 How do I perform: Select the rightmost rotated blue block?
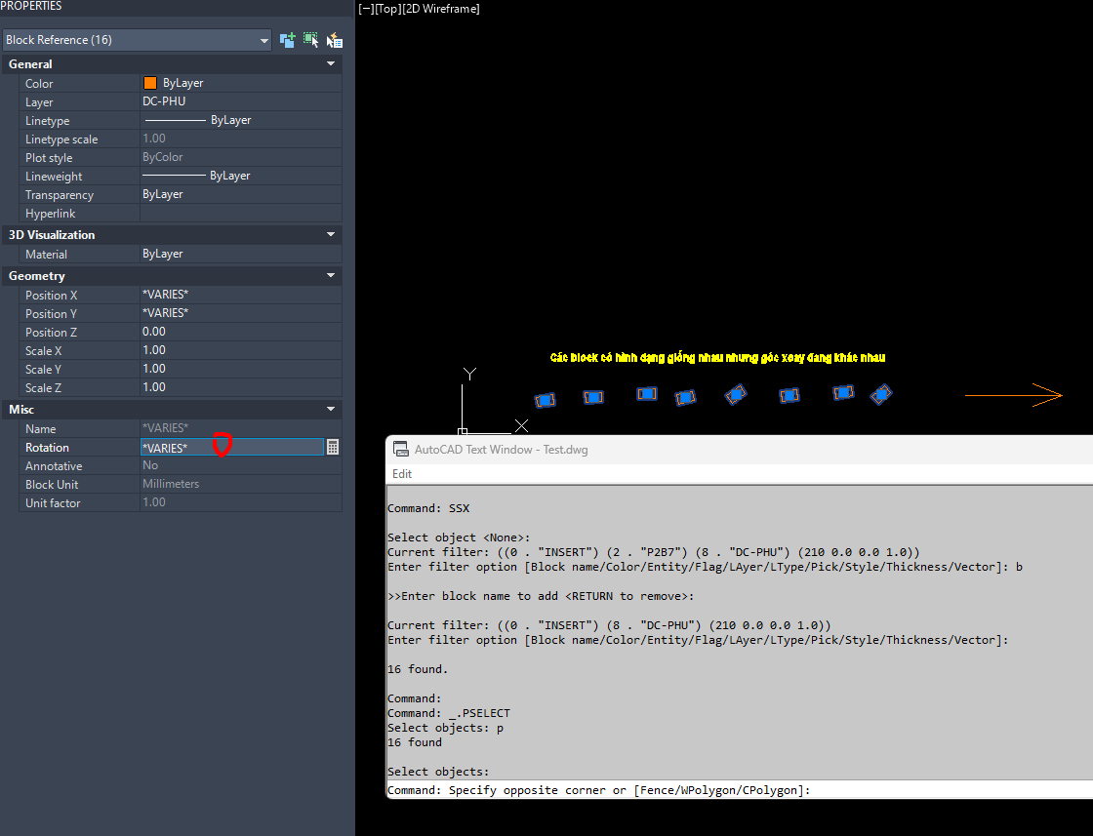(x=881, y=394)
